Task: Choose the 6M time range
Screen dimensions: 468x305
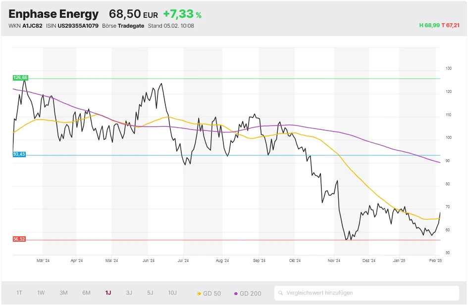Action: (x=86, y=293)
